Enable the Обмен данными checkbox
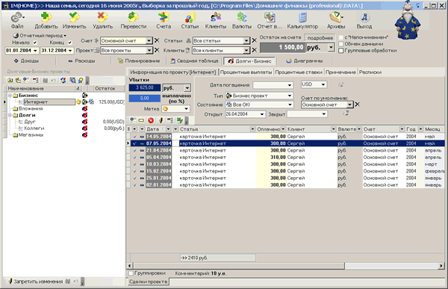The height and width of the screenshot is (289, 448). 341,44
